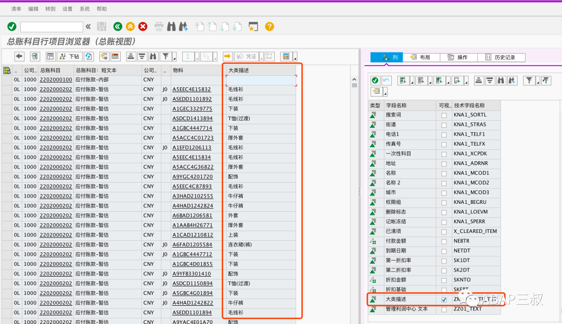Open material link A5EEC4E15832

tap(191, 89)
